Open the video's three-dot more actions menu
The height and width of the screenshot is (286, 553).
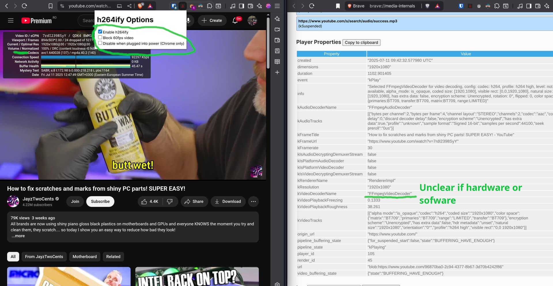tap(253, 201)
